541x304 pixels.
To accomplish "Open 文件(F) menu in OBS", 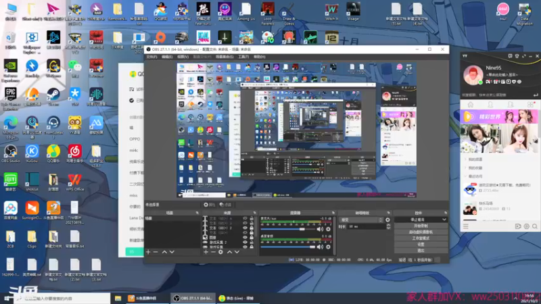I will coord(151,57).
